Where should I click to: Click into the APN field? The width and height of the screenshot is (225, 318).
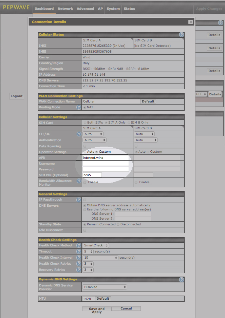106,157
